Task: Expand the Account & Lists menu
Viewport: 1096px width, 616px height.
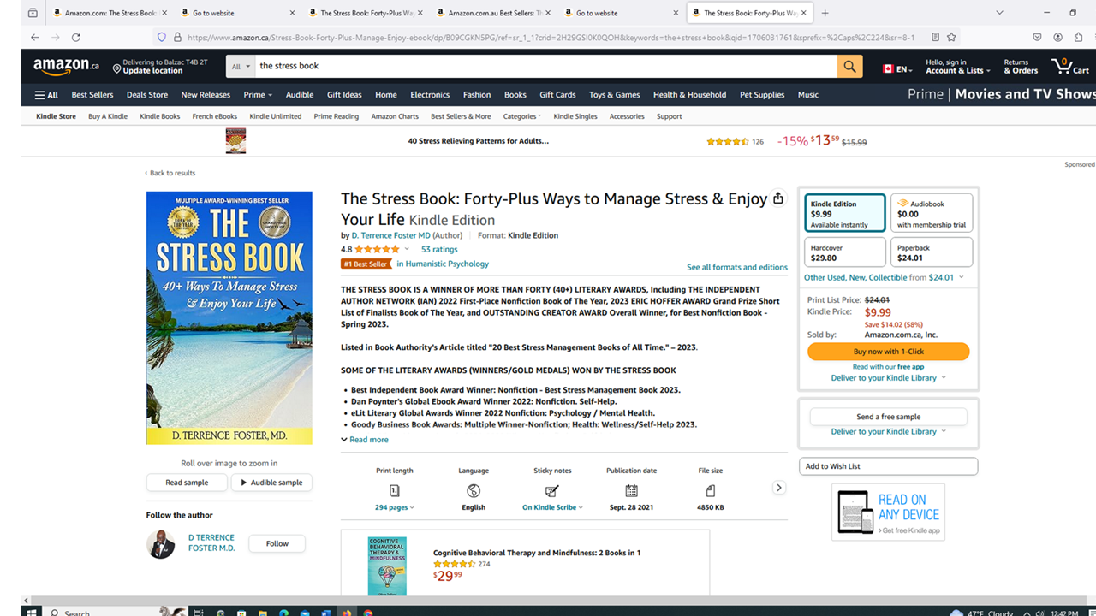Action: click(958, 67)
